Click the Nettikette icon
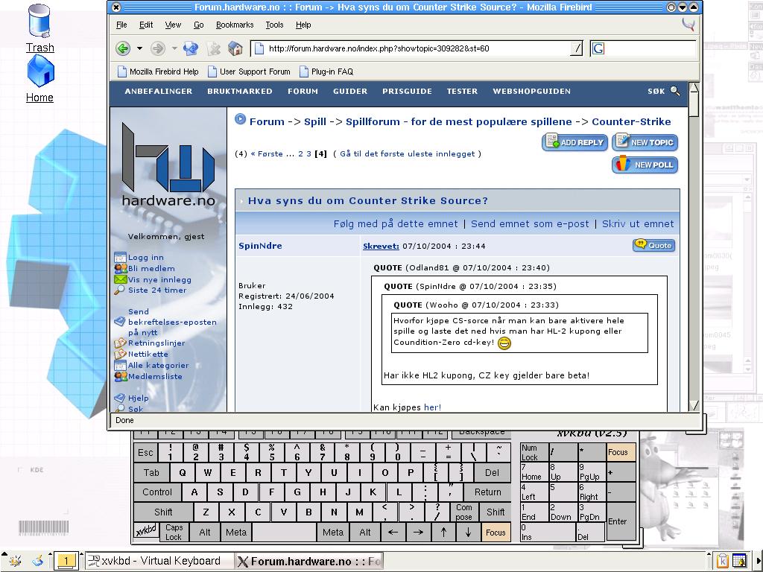Screen dimensions: 763x572 pos(120,354)
